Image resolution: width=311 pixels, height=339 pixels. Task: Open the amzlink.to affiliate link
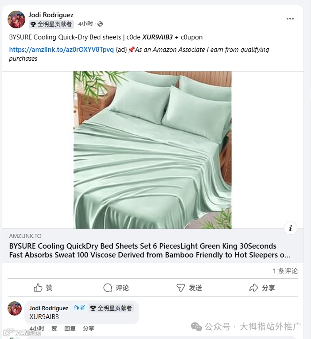click(x=62, y=50)
